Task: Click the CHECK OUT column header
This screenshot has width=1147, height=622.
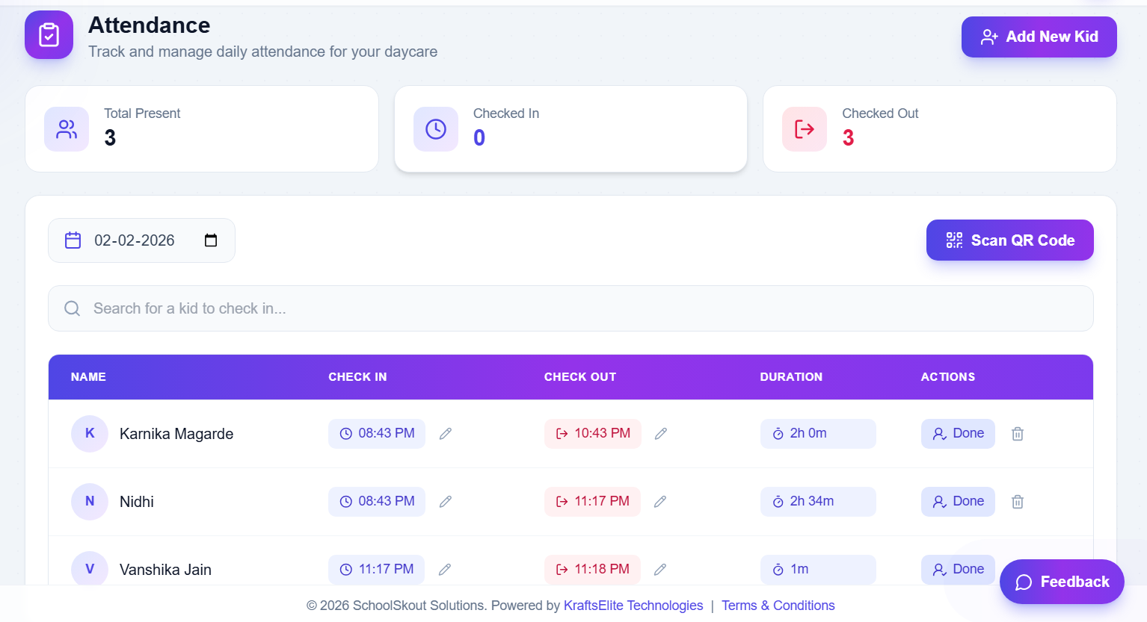Action: (580, 377)
